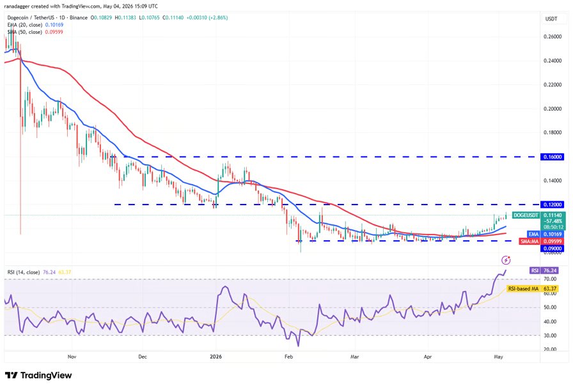573x388 pixels.
Task: Click the EMA (20, close) indicator legend
Action: pyautogui.click(x=35, y=25)
